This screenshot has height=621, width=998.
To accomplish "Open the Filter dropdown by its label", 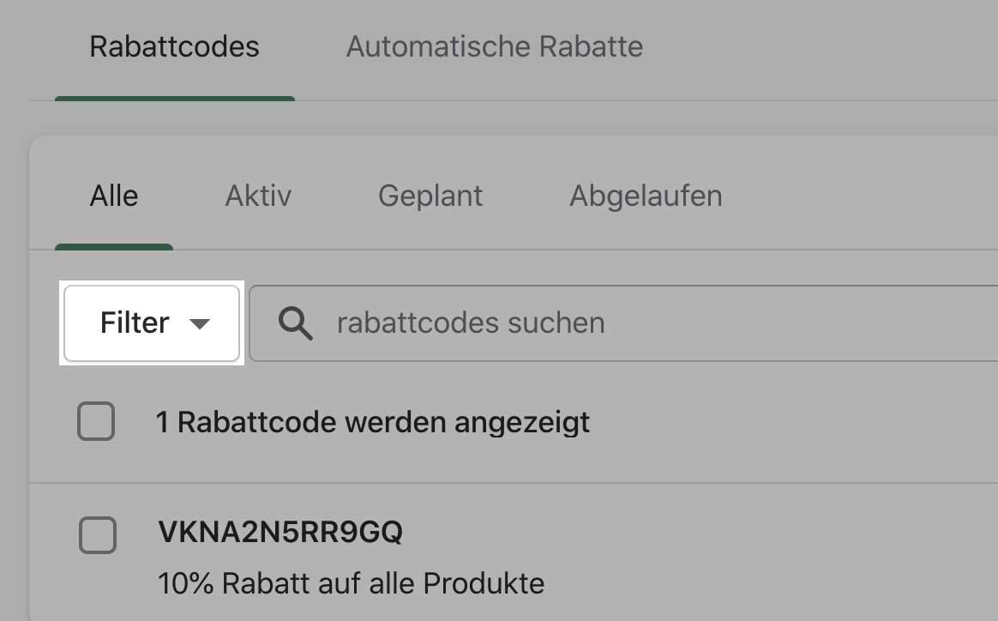I will tap(135, 323).
